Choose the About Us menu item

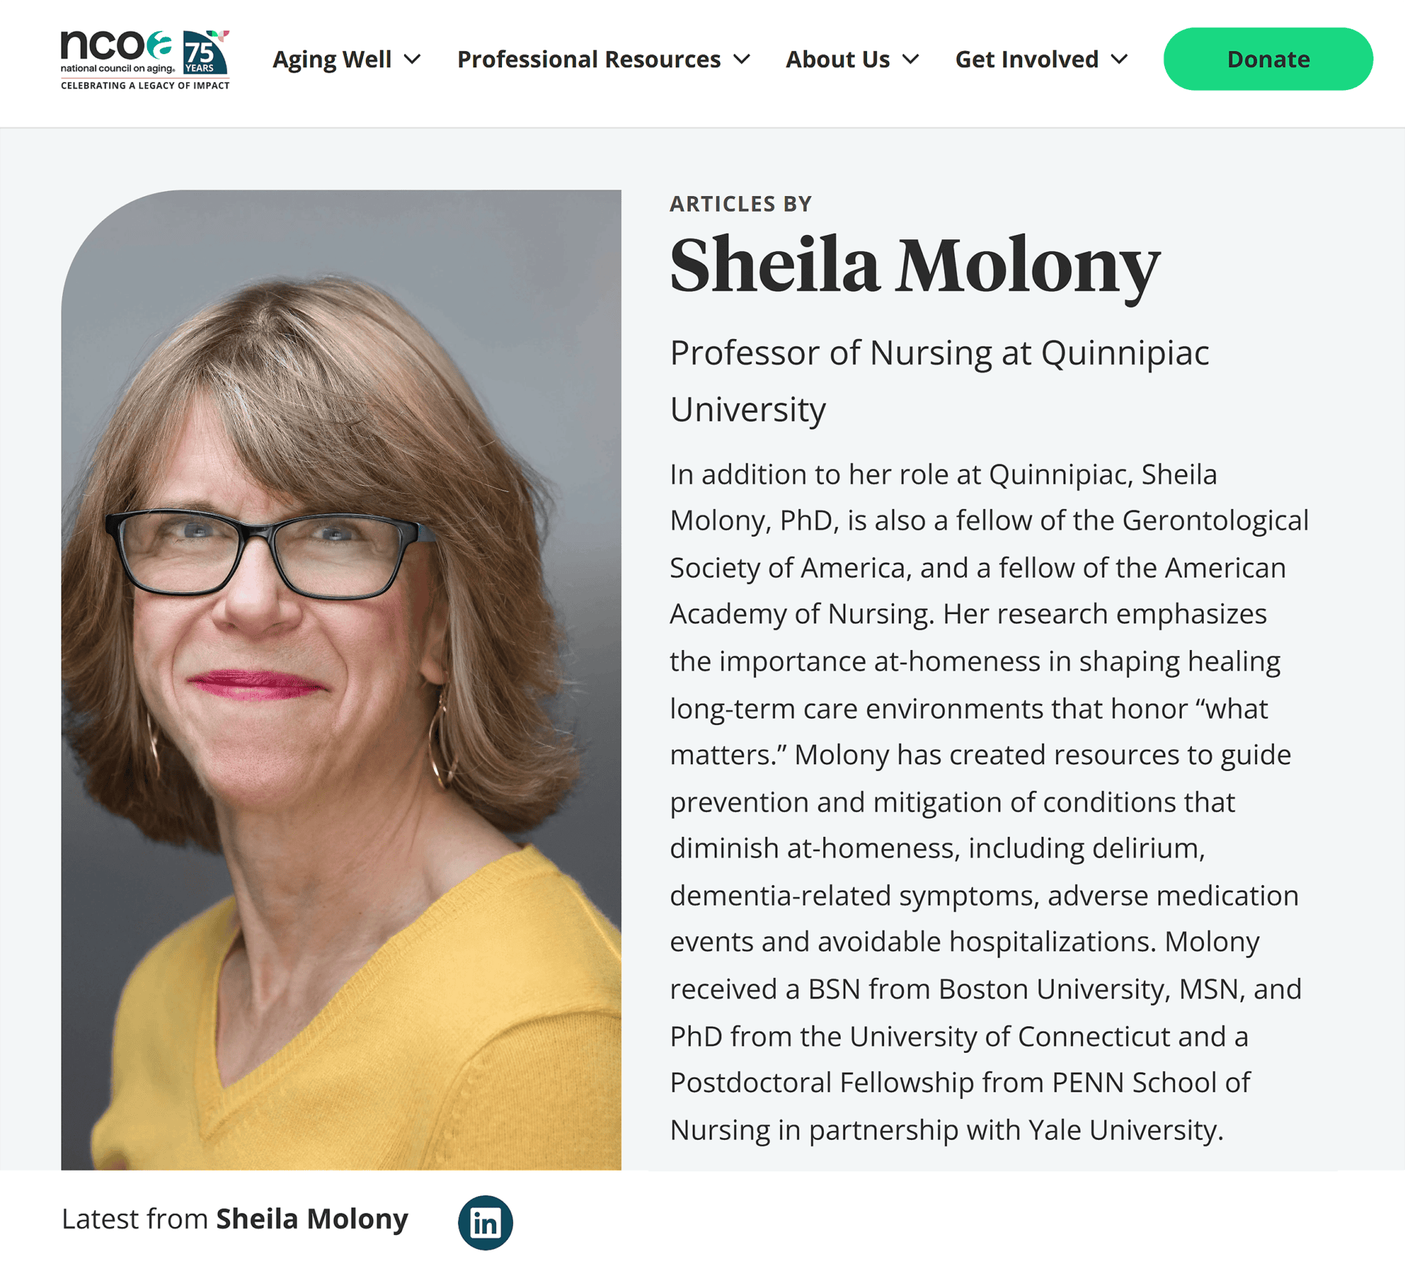coord(837,59)
